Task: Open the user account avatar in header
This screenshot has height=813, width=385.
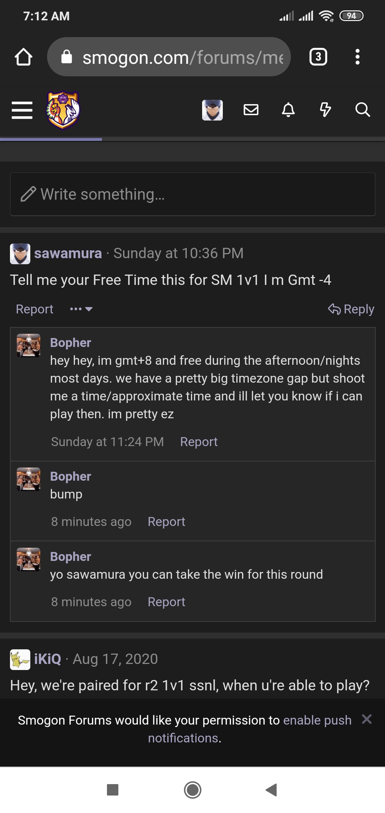Action: pos(212,110)
